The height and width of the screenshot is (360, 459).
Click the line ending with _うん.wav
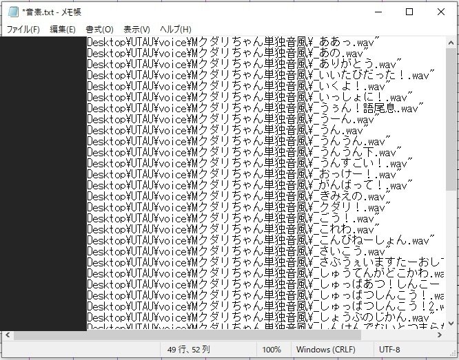(227, 130)
